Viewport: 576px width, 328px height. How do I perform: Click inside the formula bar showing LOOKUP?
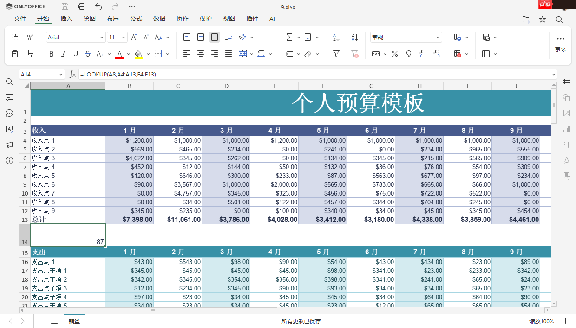click(x=139, y=74)
